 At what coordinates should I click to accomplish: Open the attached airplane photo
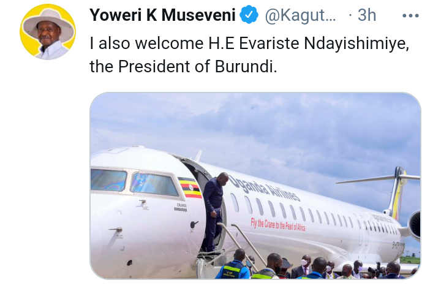coord(255,186)
